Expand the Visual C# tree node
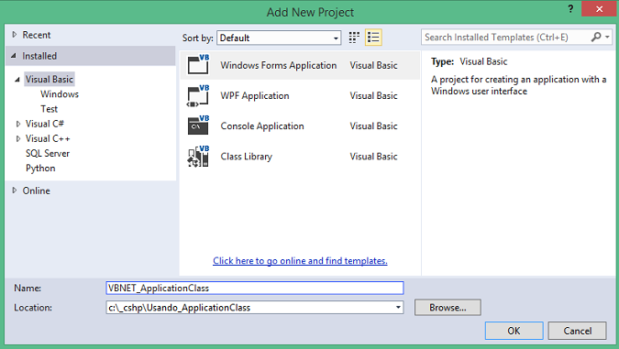The height and width of the screenshot is (349, 619). tap(18, 124)
